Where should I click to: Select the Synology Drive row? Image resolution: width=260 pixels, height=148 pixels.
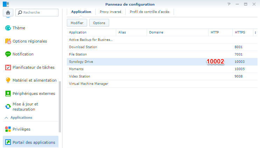[x=162, y=62]
